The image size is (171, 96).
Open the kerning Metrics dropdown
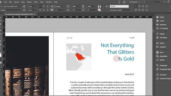click(x=64, y=6)
